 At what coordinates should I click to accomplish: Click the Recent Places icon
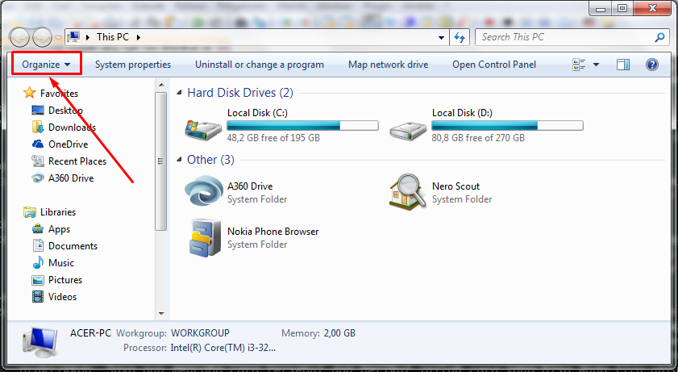pyautogui.click(x=38, y=161)
